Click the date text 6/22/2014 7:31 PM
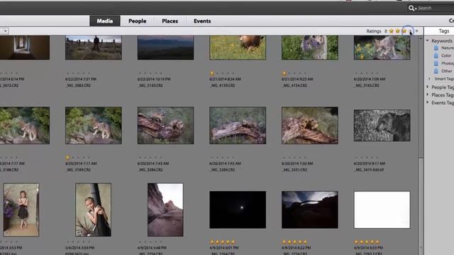Screen dimensions: 454x255 [81, 79]
